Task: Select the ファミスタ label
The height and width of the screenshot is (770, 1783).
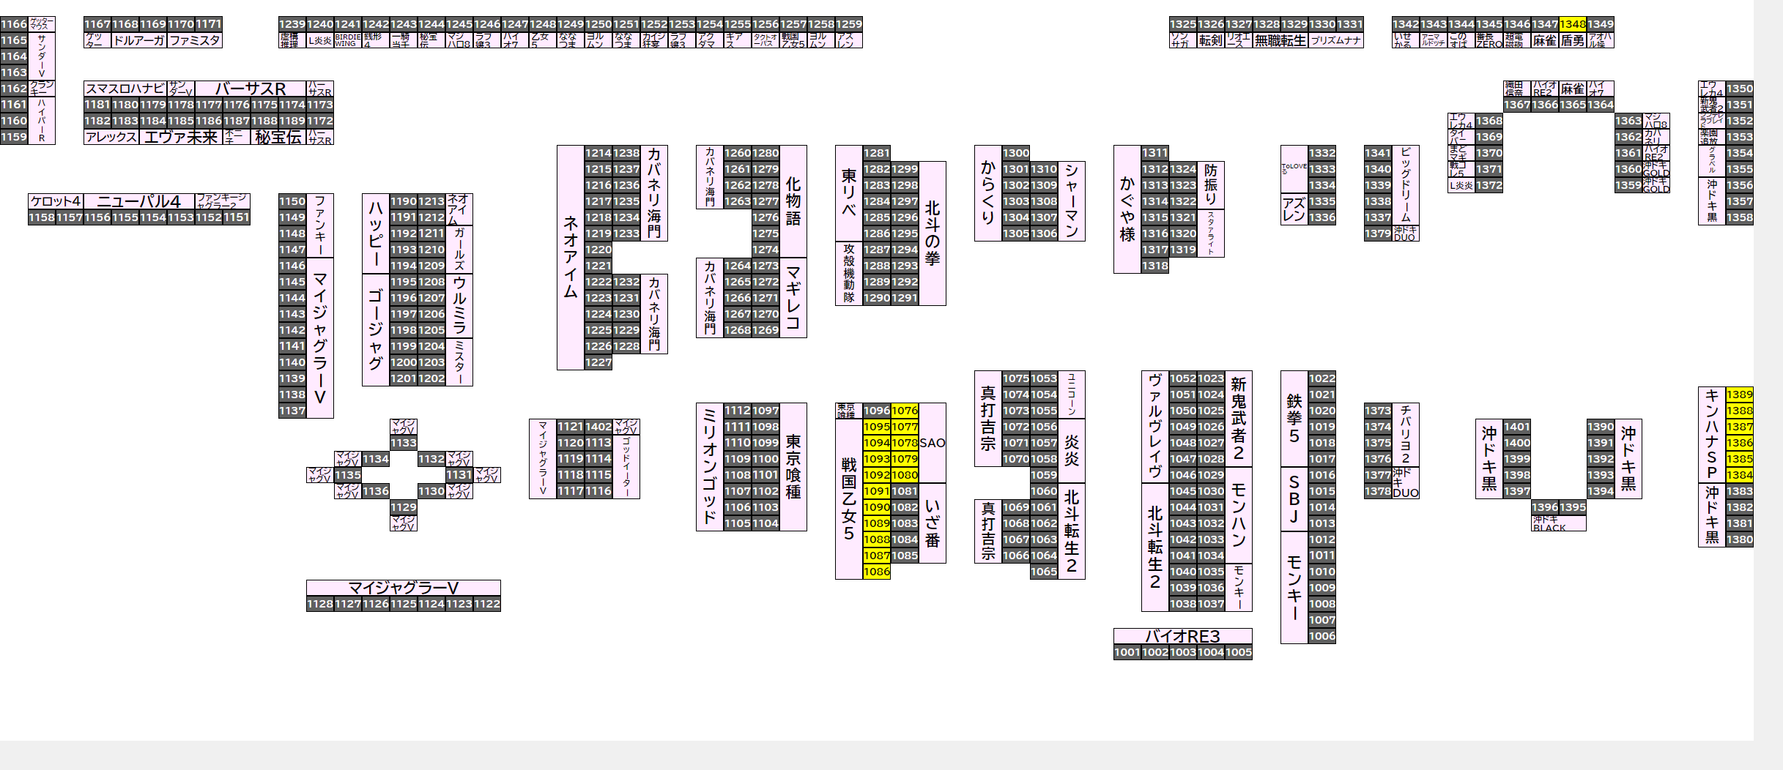Action: [195, 40]
